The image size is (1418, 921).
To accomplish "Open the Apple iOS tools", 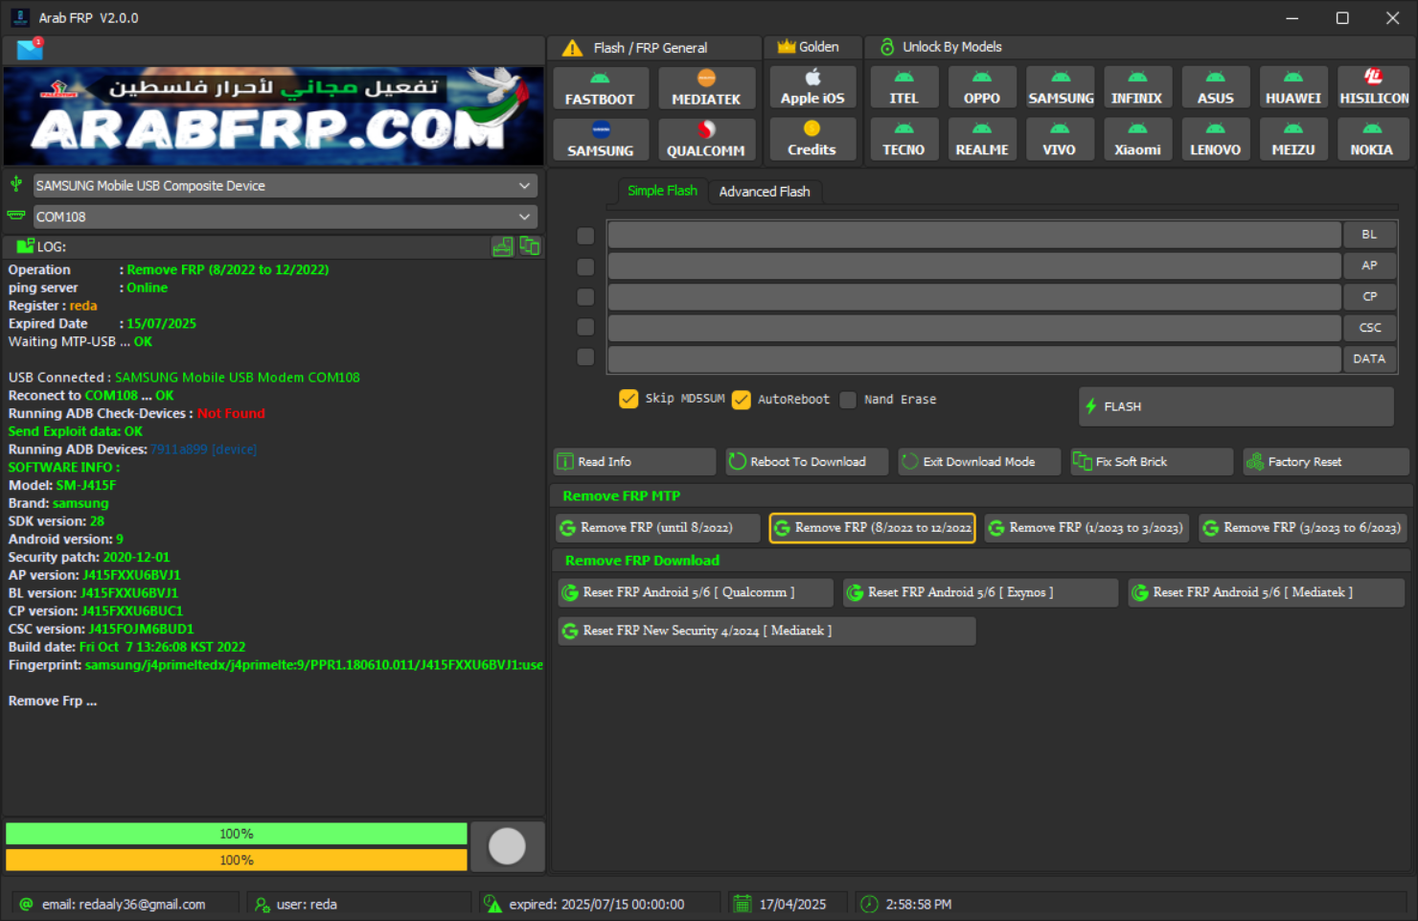I will [812, 87].
